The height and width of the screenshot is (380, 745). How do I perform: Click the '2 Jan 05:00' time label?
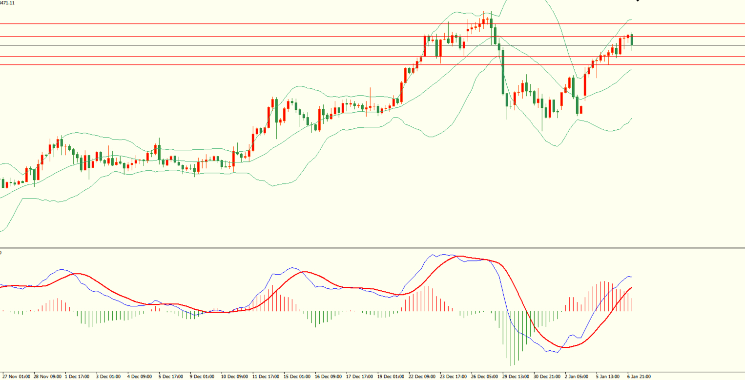point(578,377)
